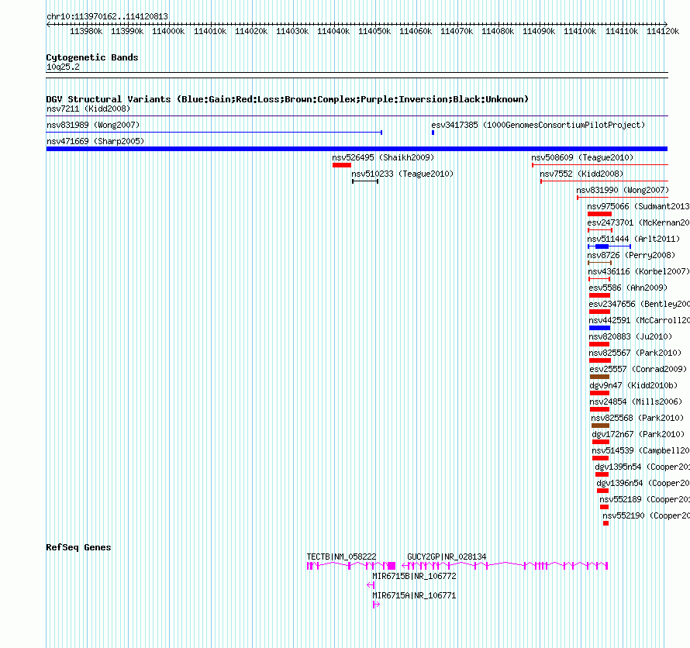Screen dimensions: 690x648
Task: Click dgv1396n54 (Cooper) label
Action: click(643, 483)
